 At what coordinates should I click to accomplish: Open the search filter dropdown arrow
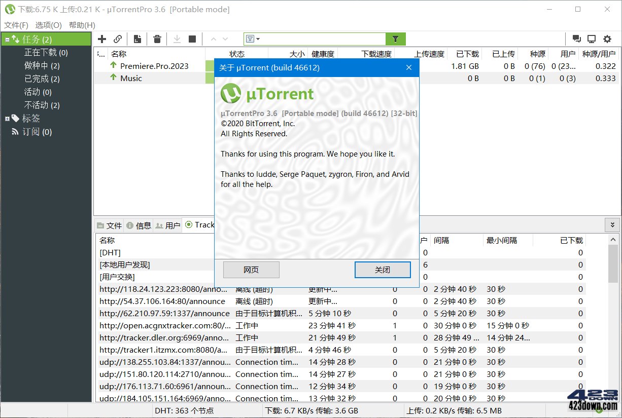click(258, 39)
